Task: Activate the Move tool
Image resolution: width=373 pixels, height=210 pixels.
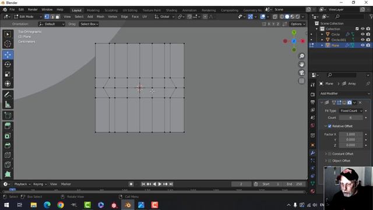Action: 8,55
